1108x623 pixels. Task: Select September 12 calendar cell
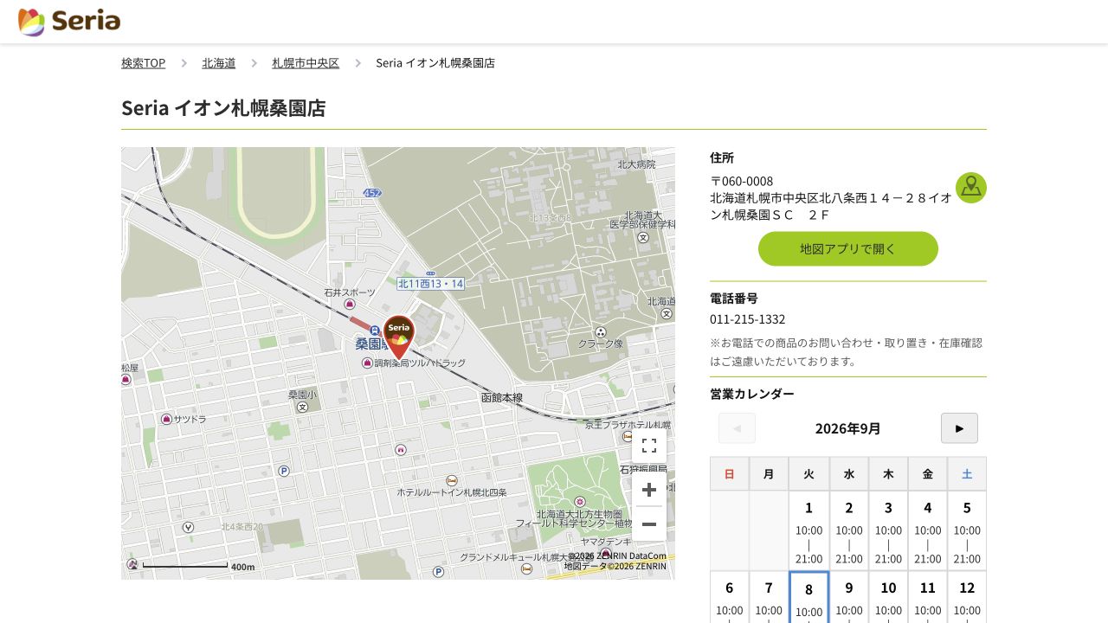pos(967,597)
